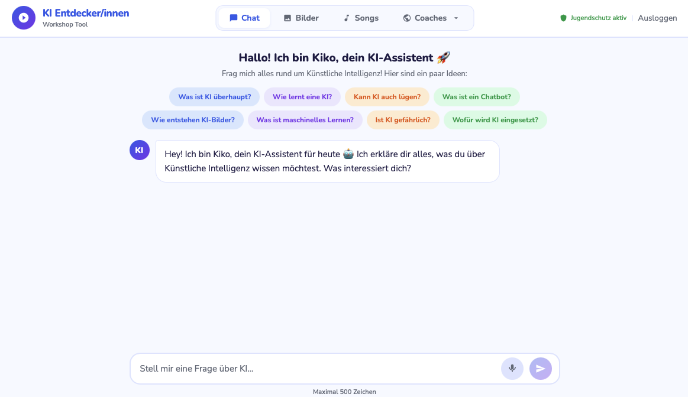Select suggestion 'Was ist KI überhaupt?'
Screen dimensions: 688x397
(215, 97)
